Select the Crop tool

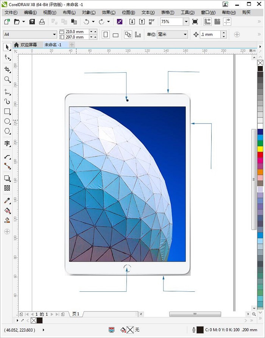pyautogui.click(x=7, y=69)
